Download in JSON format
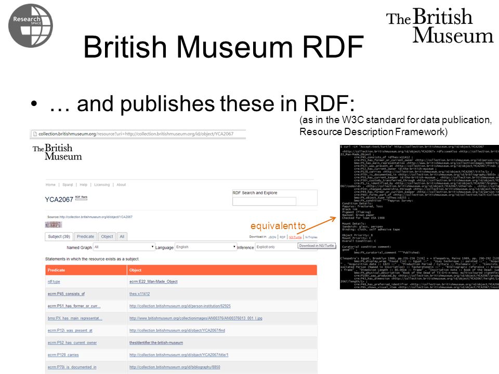Image resolution: width=499 pixels, height=374 pixels. [x=272, y=237]
